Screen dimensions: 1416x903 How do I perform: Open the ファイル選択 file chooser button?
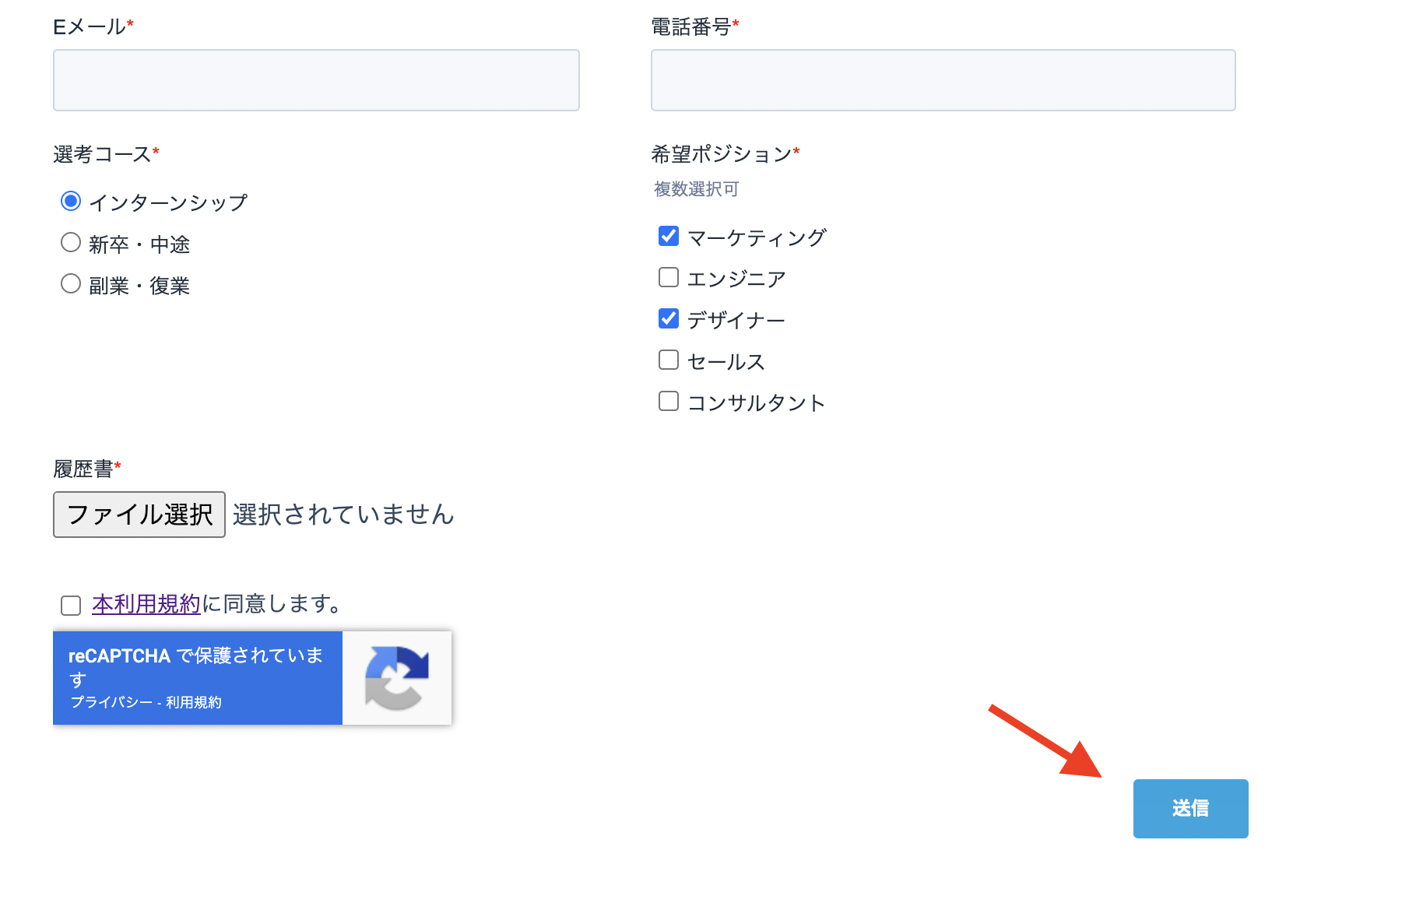(139, 515)
